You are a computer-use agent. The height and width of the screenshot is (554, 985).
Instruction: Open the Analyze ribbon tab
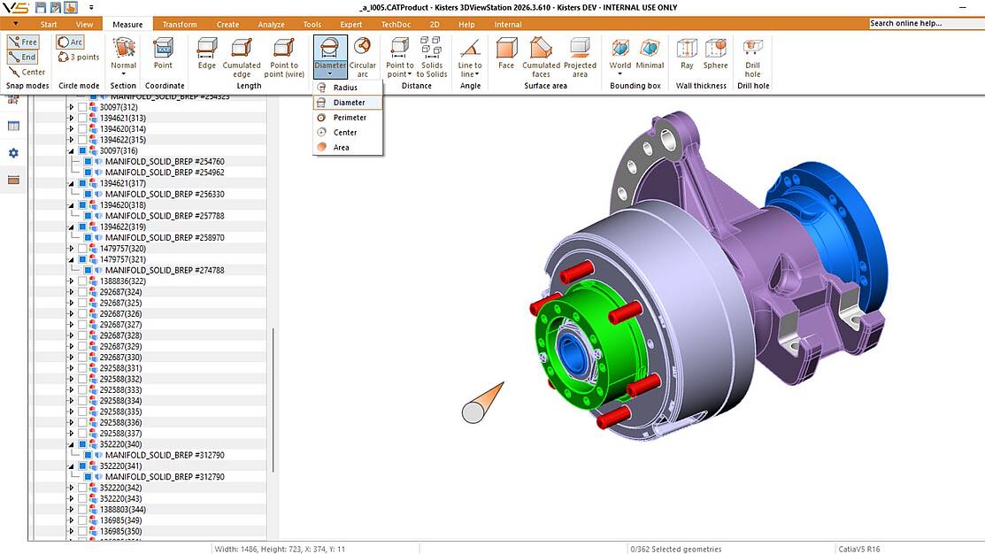click(272, 25)
